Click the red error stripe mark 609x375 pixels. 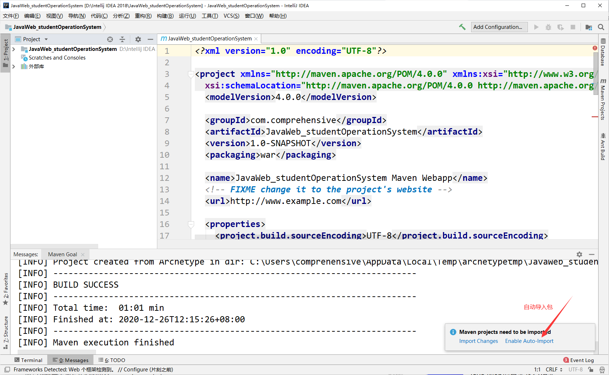coord(595,117)
